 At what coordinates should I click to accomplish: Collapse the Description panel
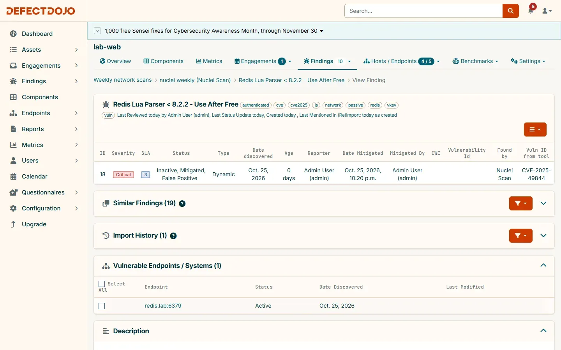coord(543,331)
